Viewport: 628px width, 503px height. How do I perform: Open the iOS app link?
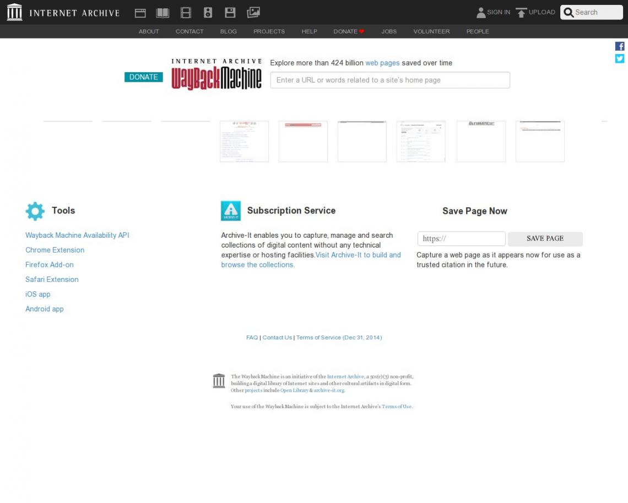(38, 295)
